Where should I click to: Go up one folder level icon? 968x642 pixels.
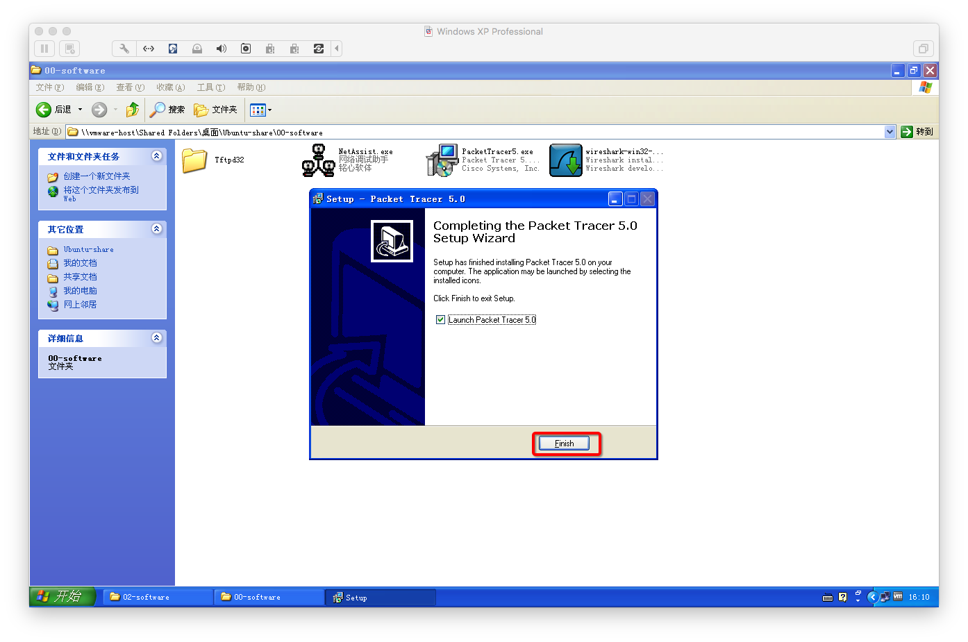tap(132, 110)
